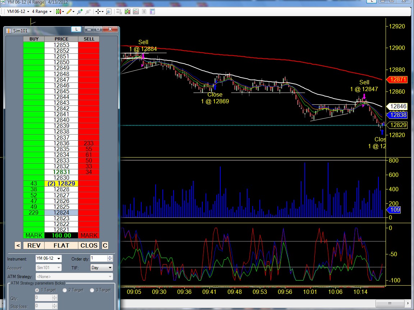
Task: Open the TIF Day dropdown
Action: coord(102,268)
